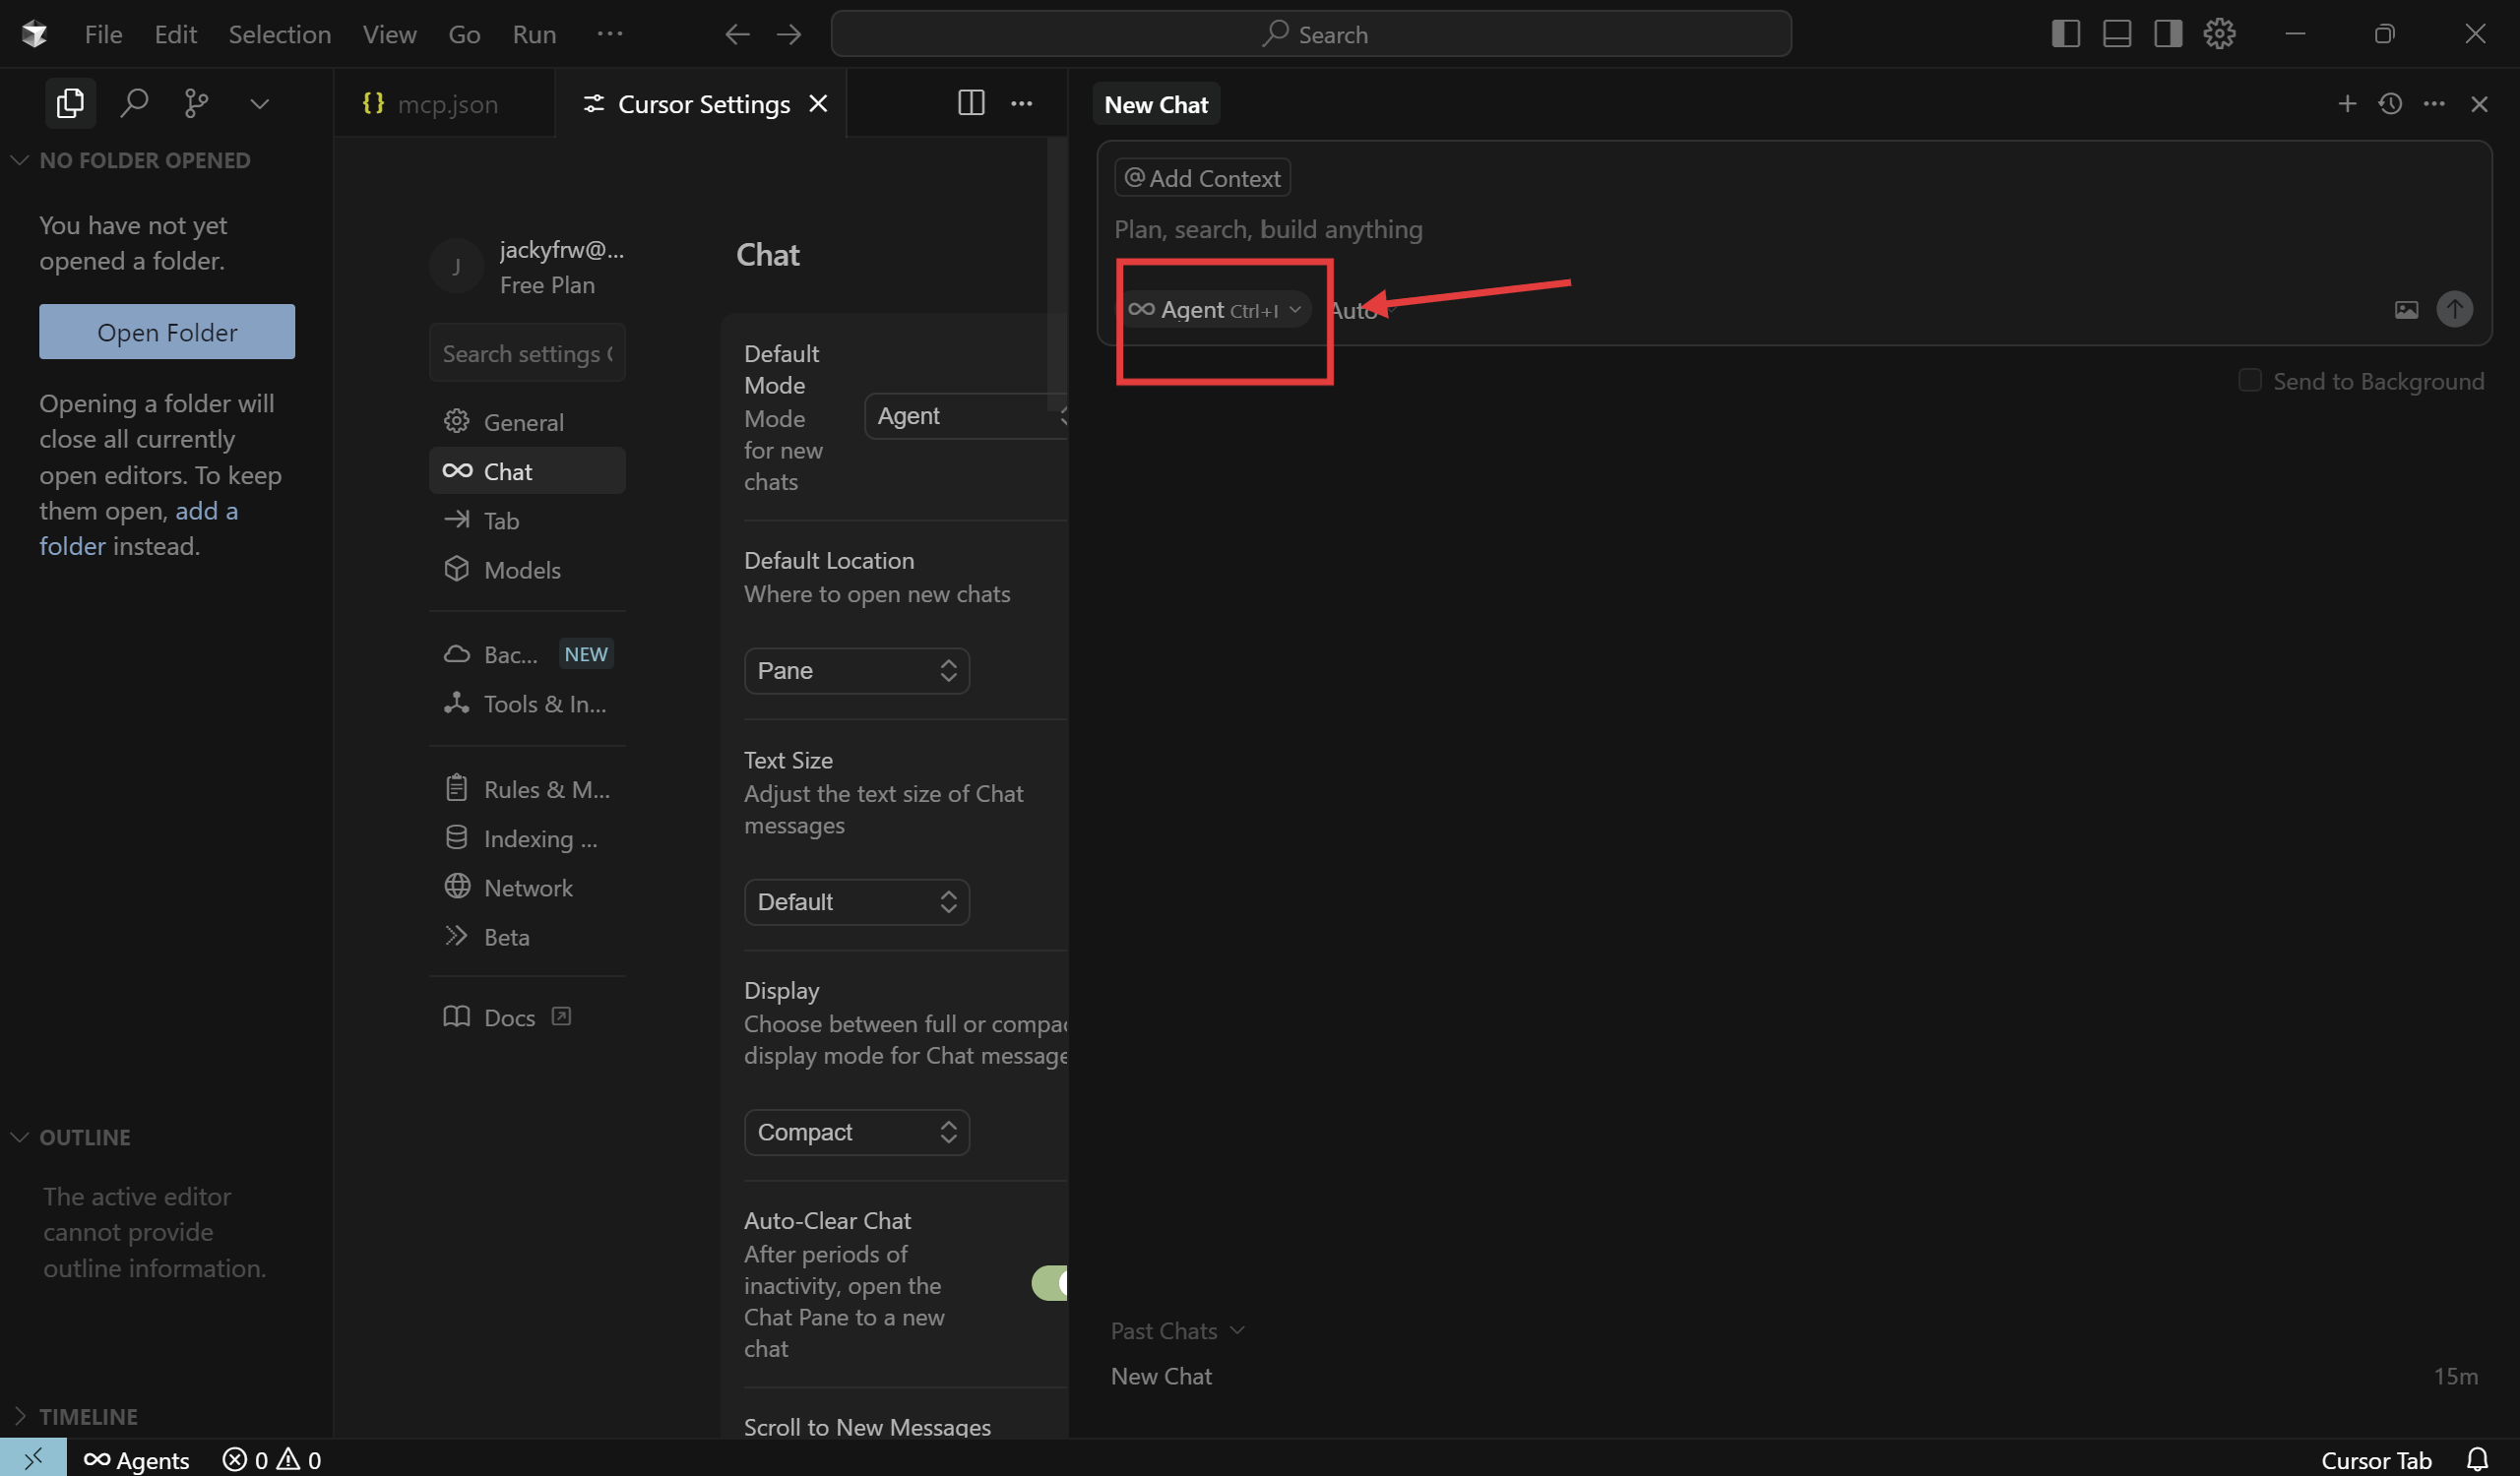Open Display Compact dropdown
The width and height of the screenshot is (2520, 1476).
coord(857,1132)
